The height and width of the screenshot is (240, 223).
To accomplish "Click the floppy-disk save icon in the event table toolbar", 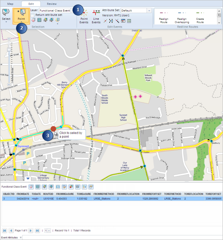I will (58, 187).
